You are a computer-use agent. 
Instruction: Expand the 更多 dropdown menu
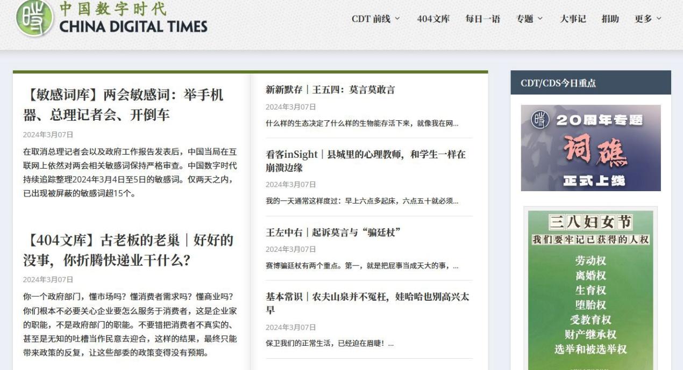pos(648,19)
